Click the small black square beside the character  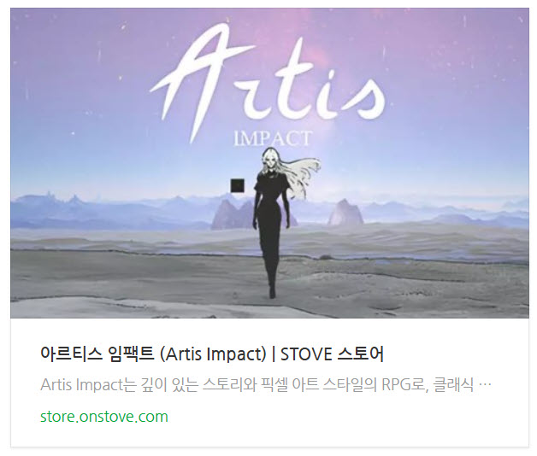pyautogui.click(x=238, y=186)
